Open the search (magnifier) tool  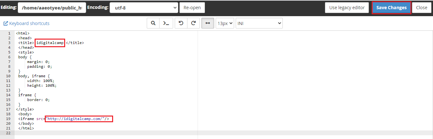(153, 23)
